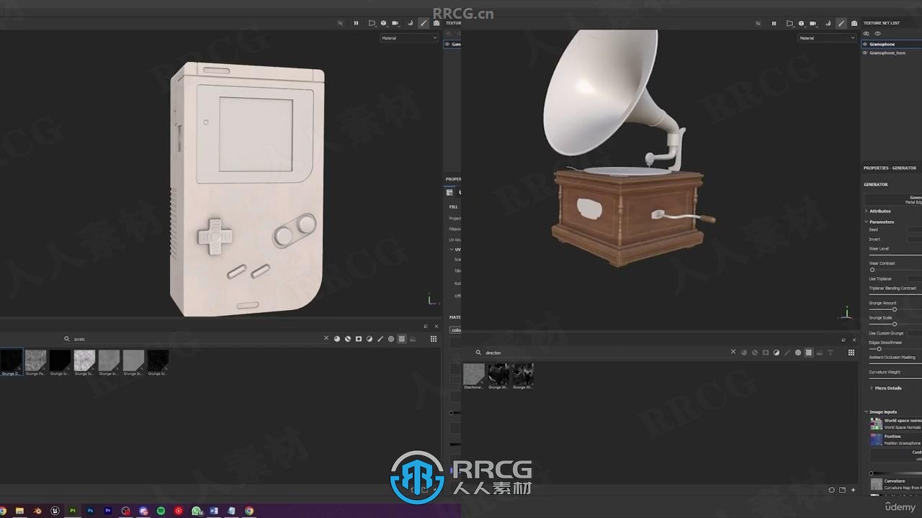922x518 pixels.
Task: Select the World Space Normals image input thumbnail
Action: click(876, 424)
